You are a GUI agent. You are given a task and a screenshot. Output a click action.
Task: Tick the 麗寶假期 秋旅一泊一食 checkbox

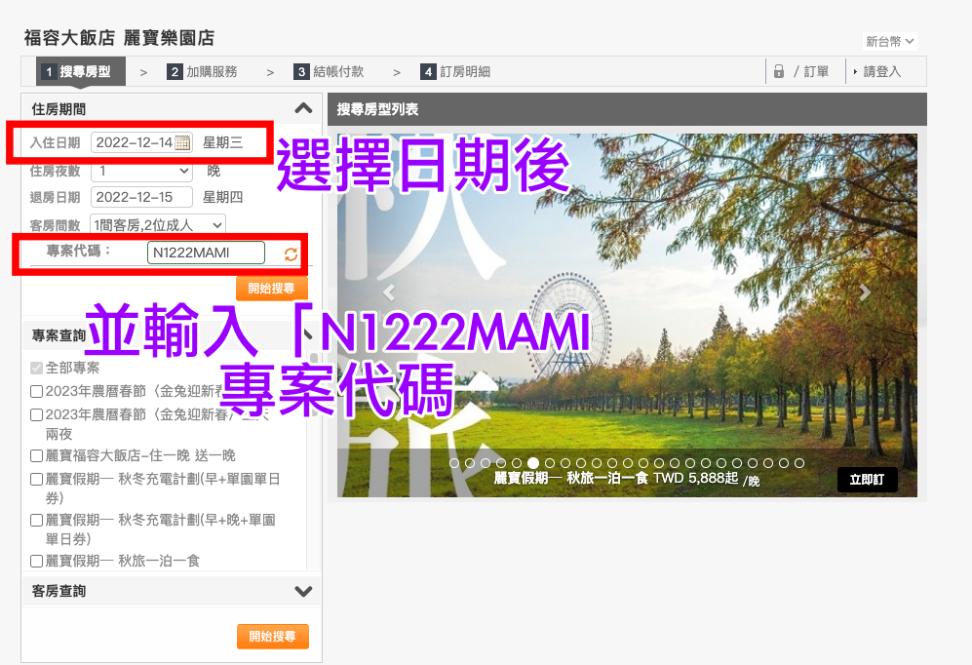(36, 561)
